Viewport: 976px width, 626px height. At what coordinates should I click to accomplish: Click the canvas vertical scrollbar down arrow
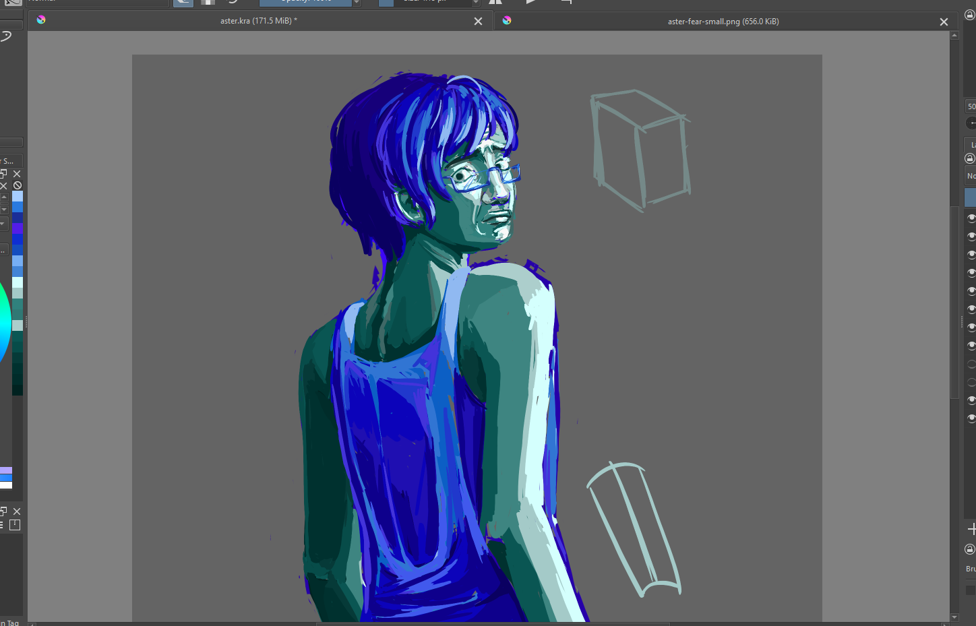click(954, 617)
